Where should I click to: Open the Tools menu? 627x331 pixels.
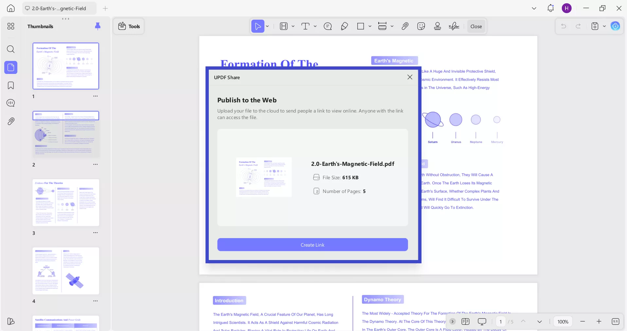(129, 26)
